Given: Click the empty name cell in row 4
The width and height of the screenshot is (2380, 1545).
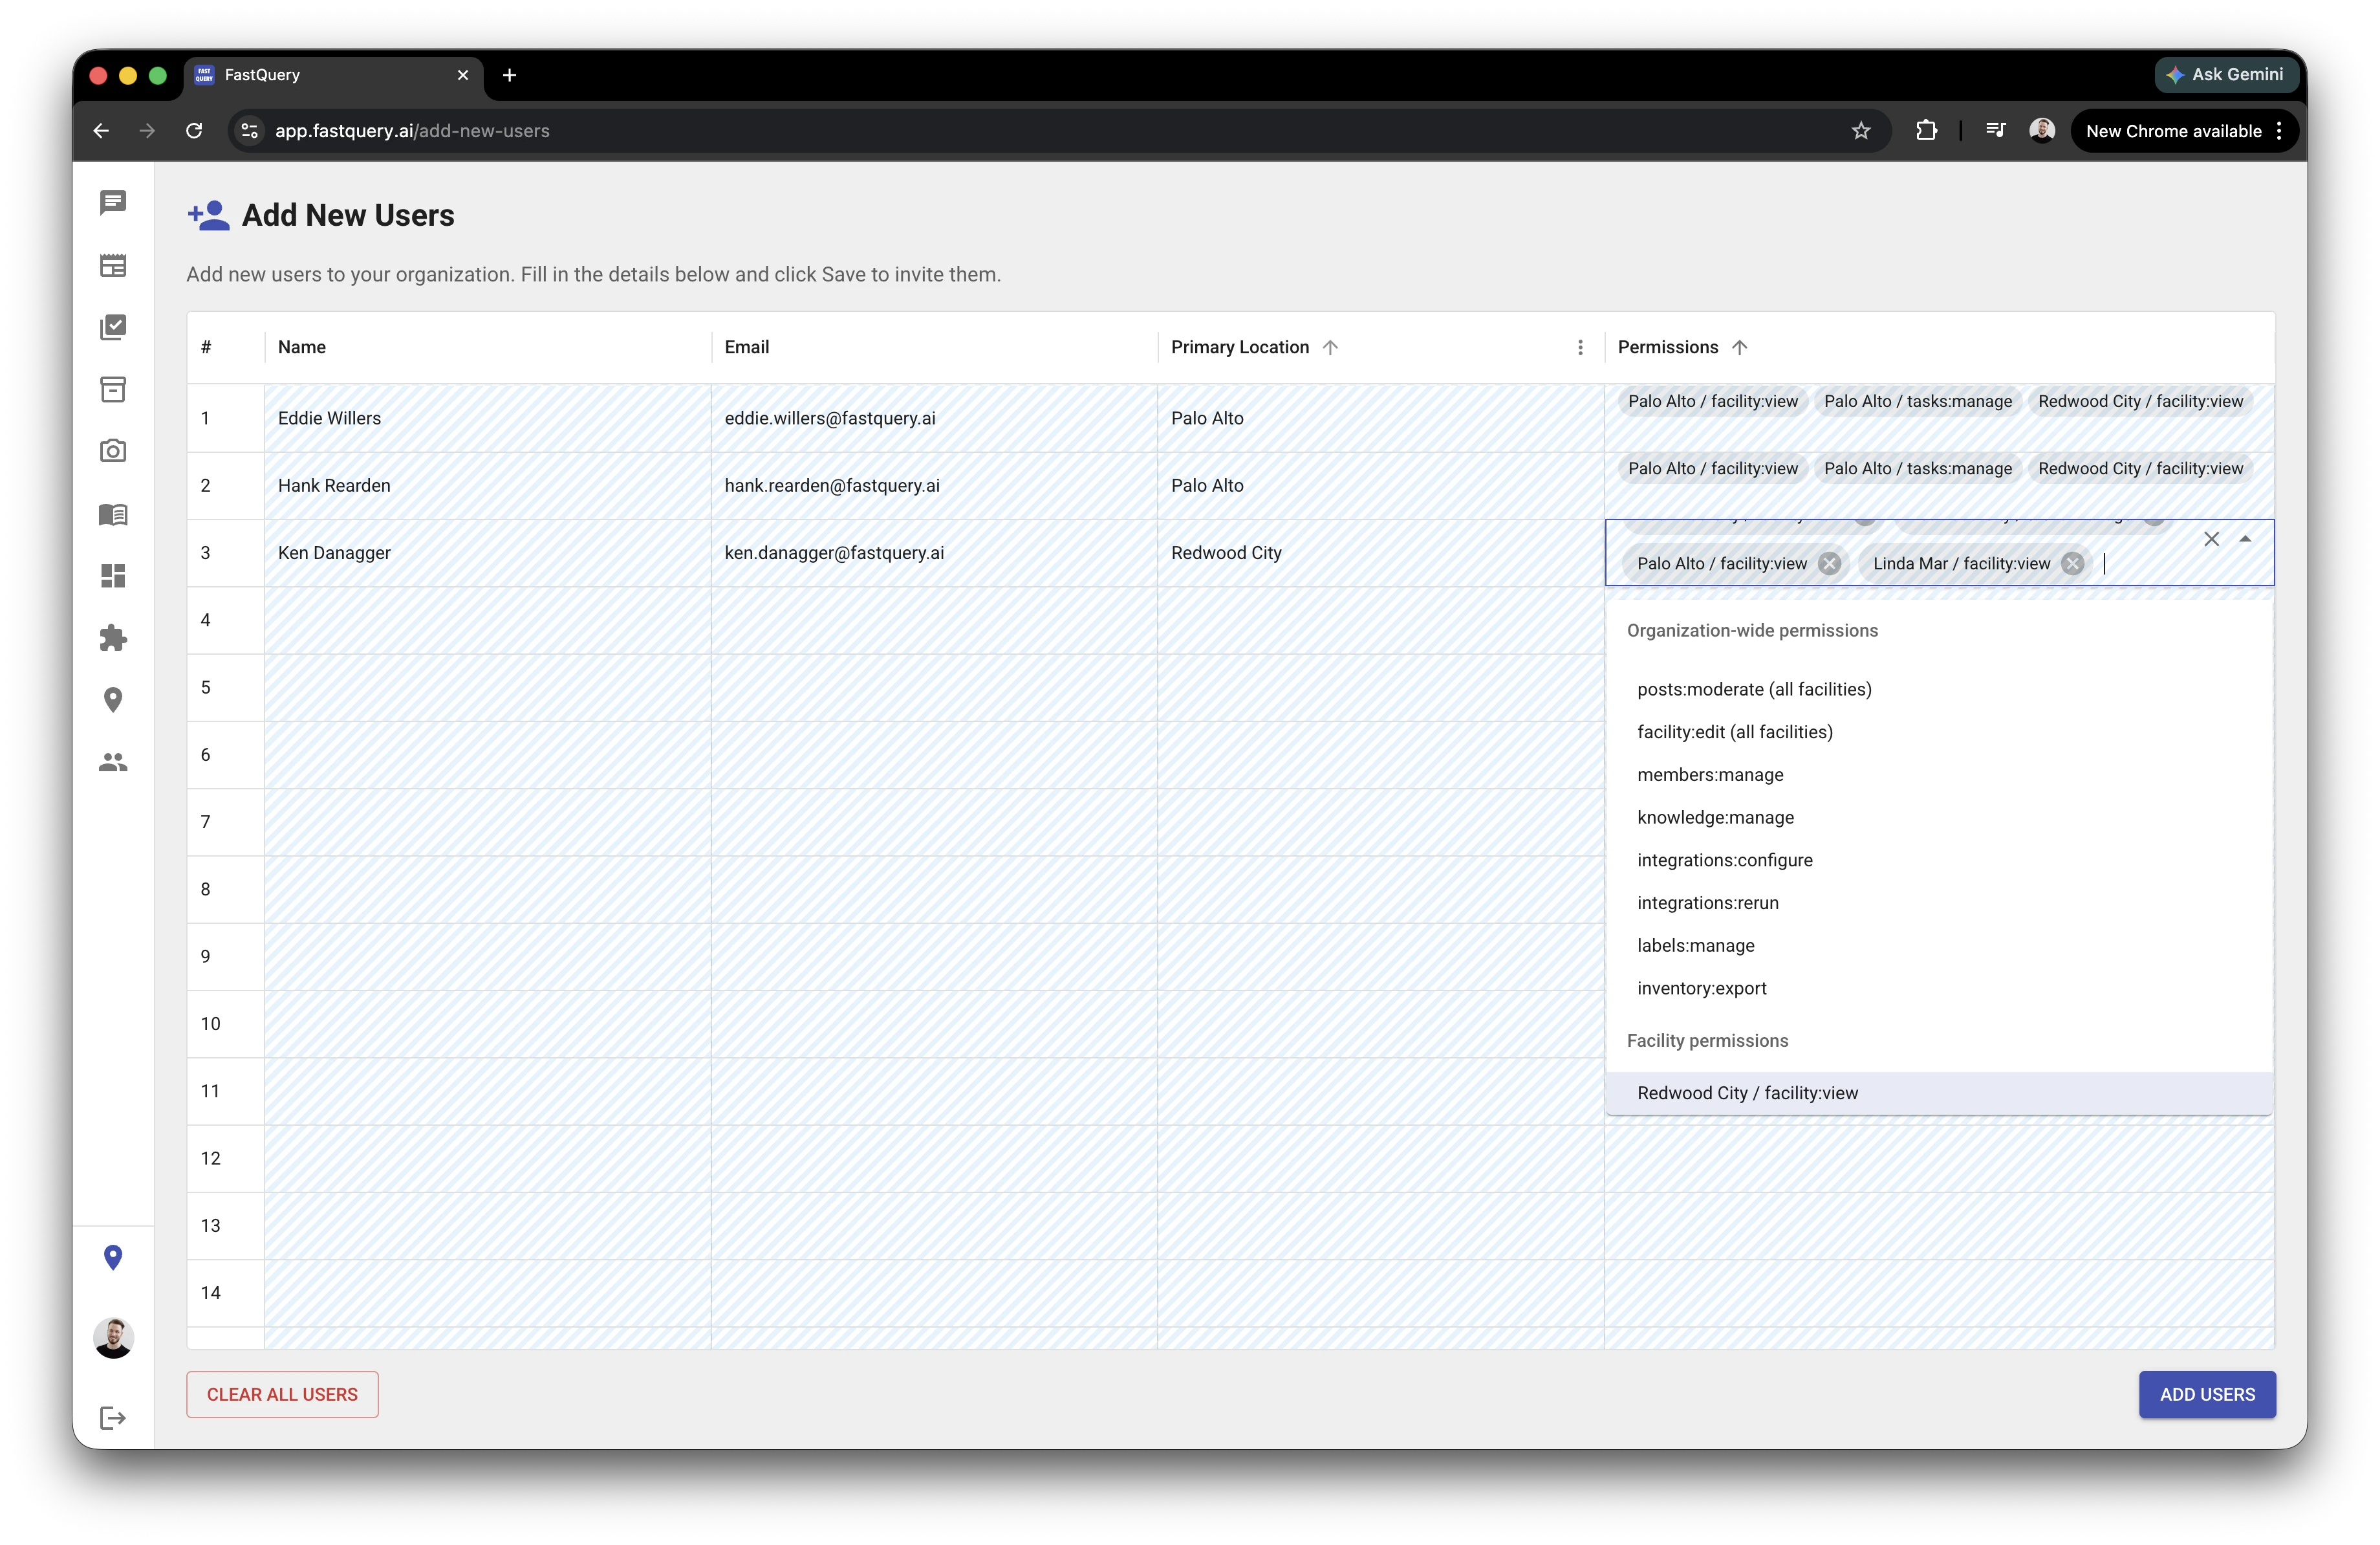Looking at the screenshot, I should 487,620.
